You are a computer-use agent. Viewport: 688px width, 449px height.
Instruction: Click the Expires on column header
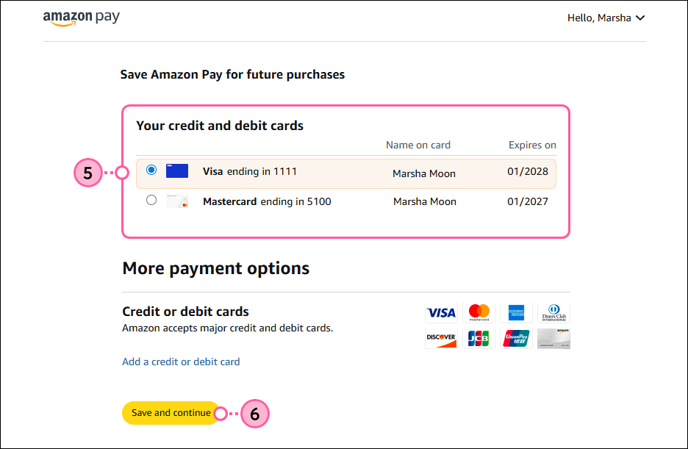point(532,145)
